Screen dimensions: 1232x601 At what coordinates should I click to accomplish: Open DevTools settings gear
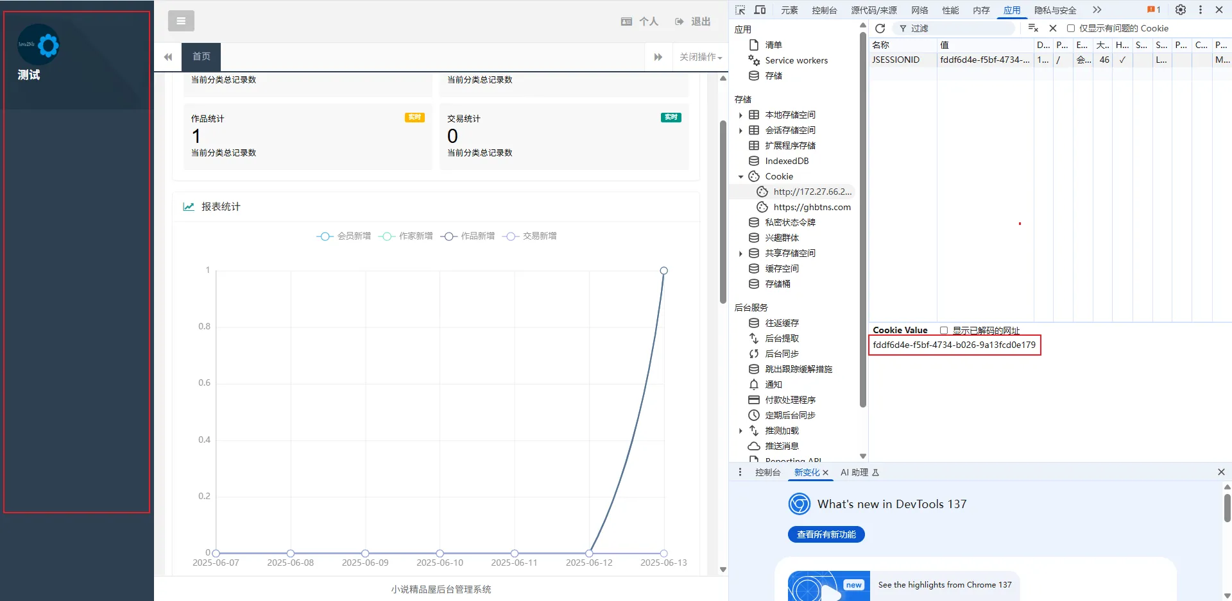[1180, 10]
